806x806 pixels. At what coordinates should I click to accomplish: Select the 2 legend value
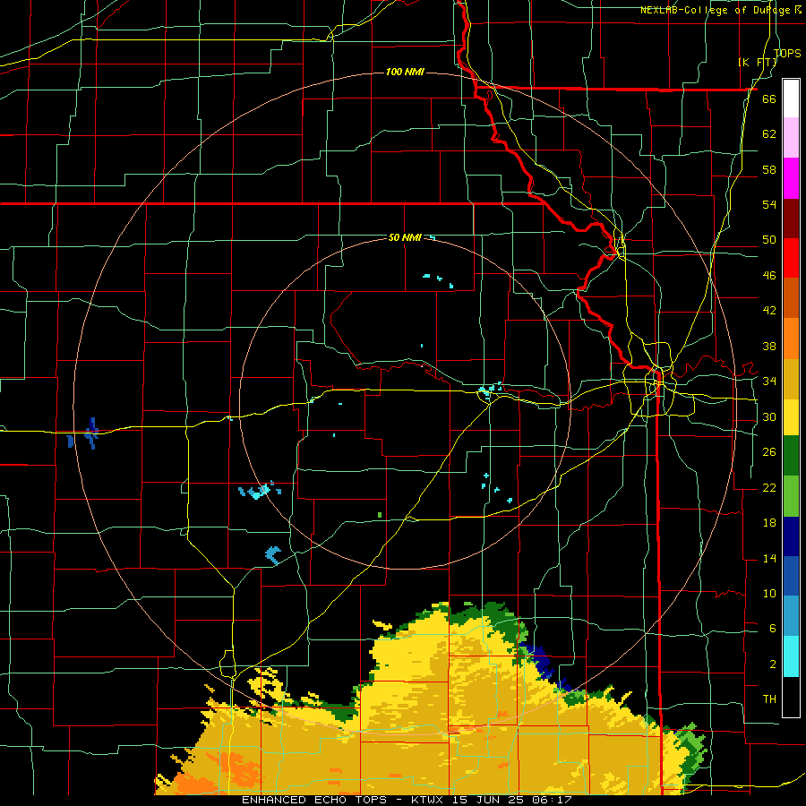773,665
